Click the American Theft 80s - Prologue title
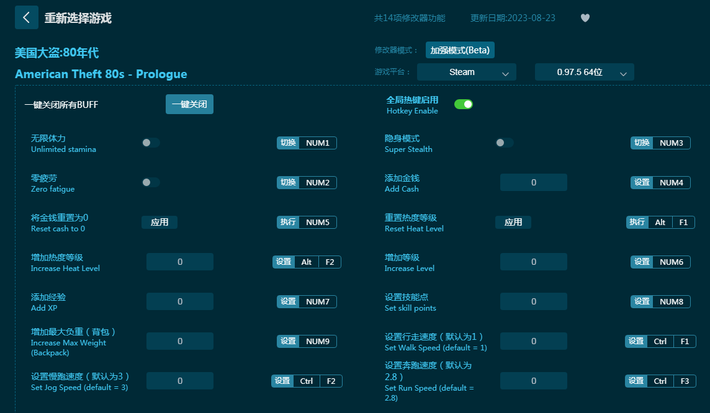 pyautogui.click(x=101, y=74)
